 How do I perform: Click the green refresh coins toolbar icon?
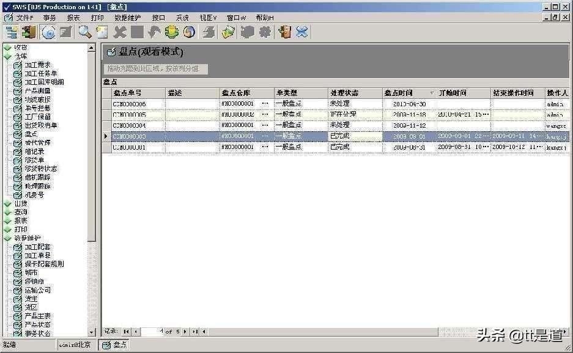click(172, 32)
